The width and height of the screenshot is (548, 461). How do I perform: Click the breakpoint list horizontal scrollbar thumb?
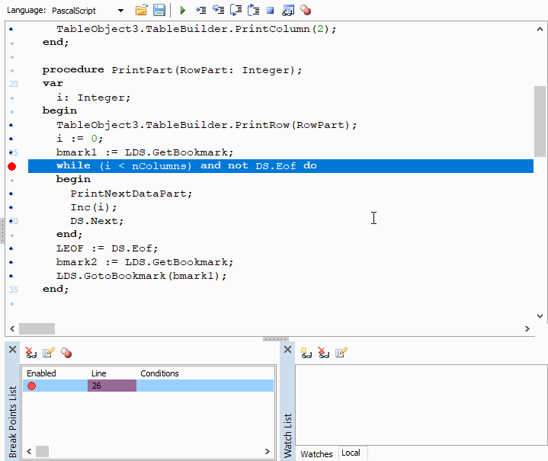pos(42,451)
